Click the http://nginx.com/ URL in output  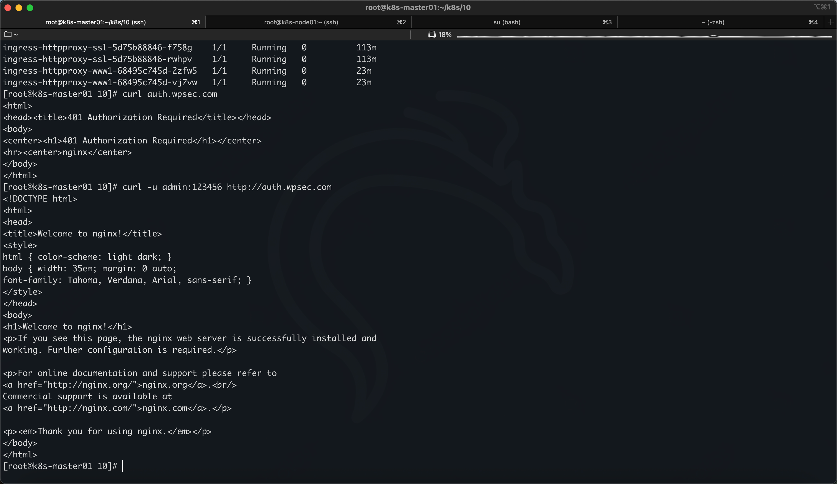90,408
